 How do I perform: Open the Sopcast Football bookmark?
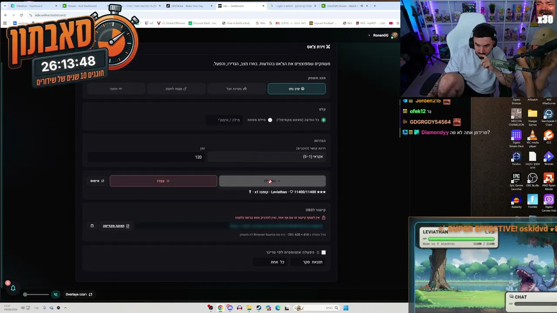tap(323, 23)
